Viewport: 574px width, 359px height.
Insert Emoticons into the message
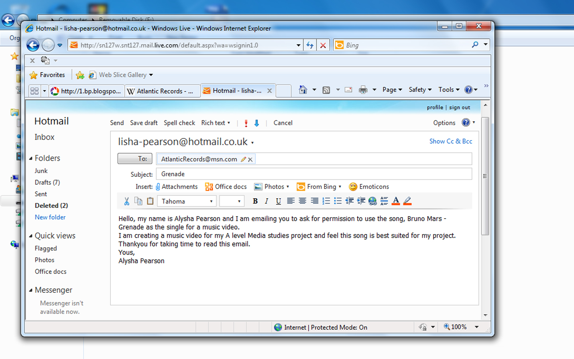[x=369, y=187]
